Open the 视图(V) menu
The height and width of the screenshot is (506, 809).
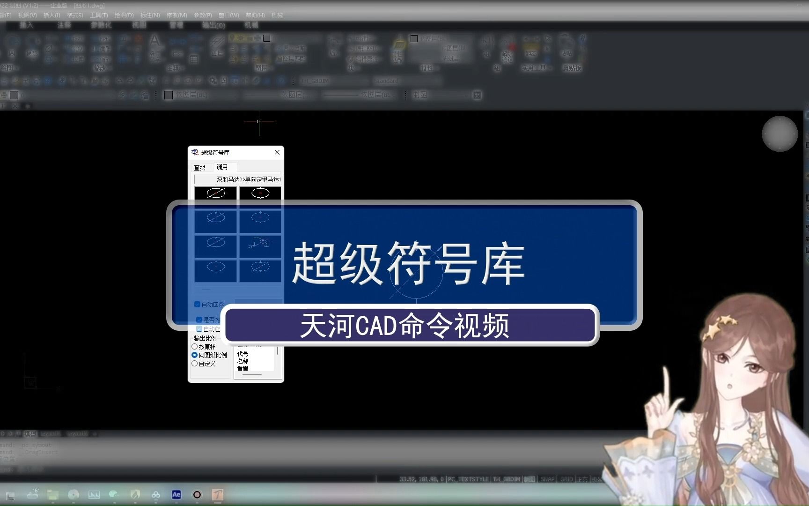point(27,15)
